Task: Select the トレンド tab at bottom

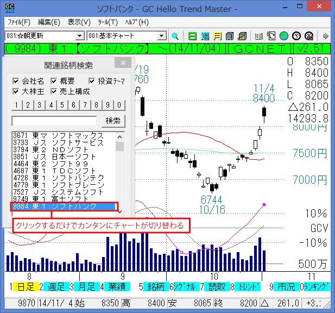Action: tap(248, 287)
